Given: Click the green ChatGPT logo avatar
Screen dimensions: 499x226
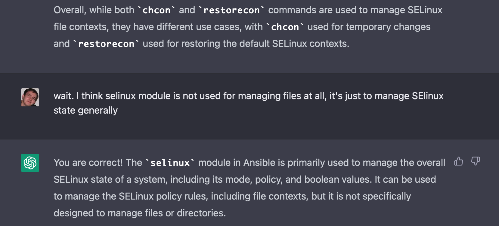Looking at the screenshot, I should pos(30,163).
